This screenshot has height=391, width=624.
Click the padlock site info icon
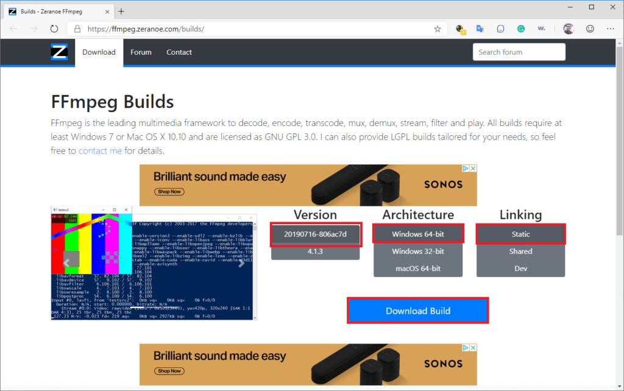point(77,29)
